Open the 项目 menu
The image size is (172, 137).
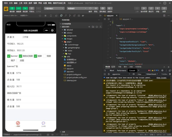point(6,3)
